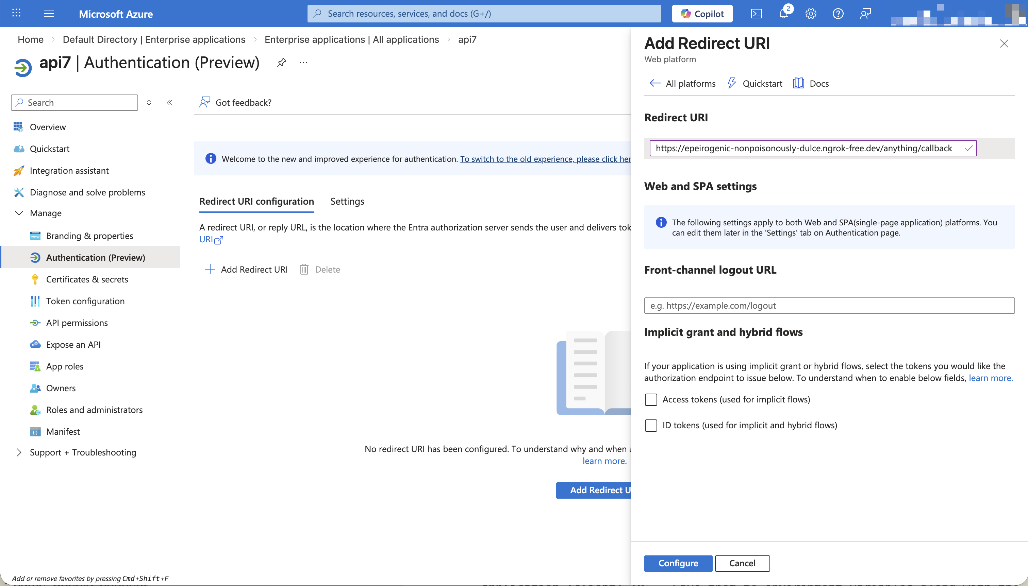Screen dimensions: 1028x586
Task: Select Certificates & secrets in sidebar
Action: [86, 279]
